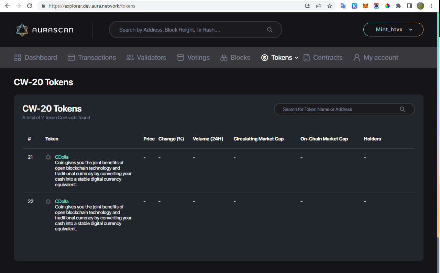Open the Mint_htvx wallet dropdown
Viewport: 440px width, 273px height.
click(x=393, y=30)
